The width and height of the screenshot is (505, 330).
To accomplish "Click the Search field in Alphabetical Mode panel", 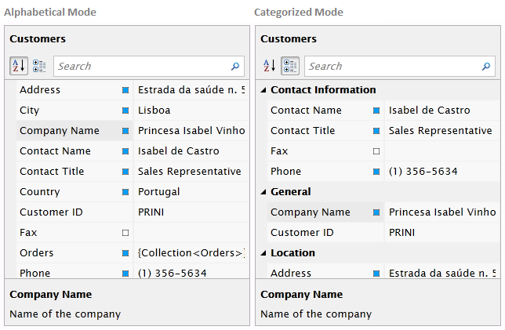I will point(141,67).
